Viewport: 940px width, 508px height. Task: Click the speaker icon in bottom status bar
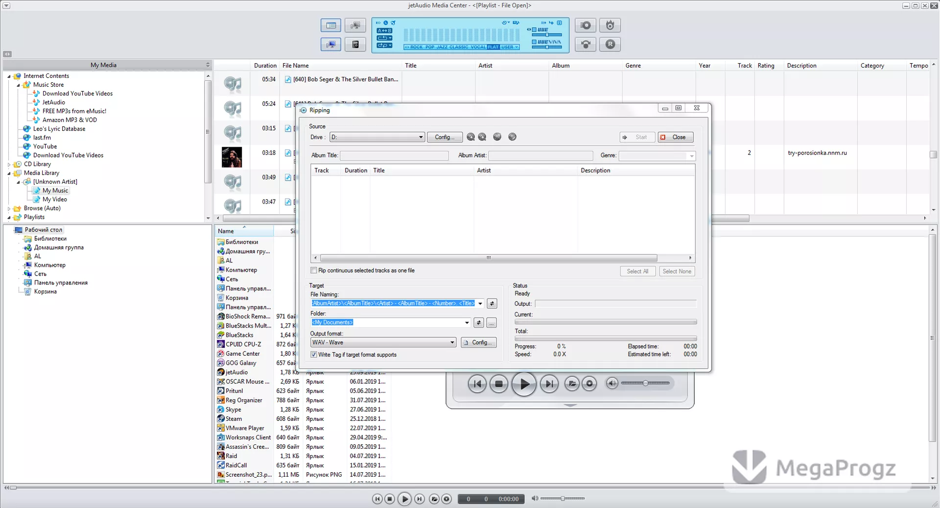pos(535,498)
